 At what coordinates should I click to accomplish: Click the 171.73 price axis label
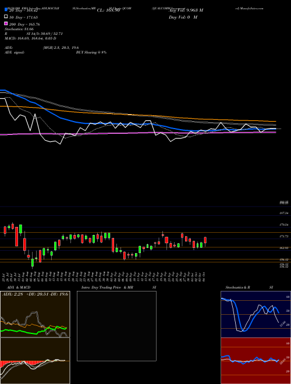coord(284,236)
